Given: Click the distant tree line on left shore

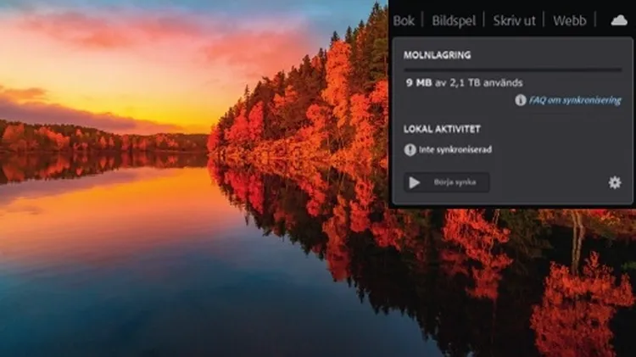Looking at the screenshot, I should [x=85, y=136].
